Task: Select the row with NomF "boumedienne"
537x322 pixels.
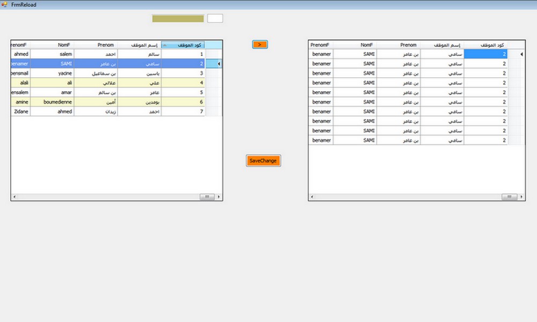Action: pyautogui.click(x=53, y=102)
